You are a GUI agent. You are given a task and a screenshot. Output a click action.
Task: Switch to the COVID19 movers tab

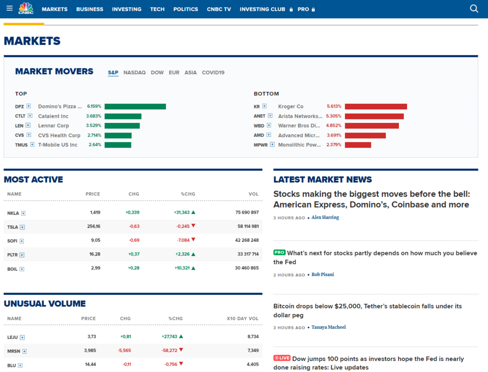(x=213, y=72)
